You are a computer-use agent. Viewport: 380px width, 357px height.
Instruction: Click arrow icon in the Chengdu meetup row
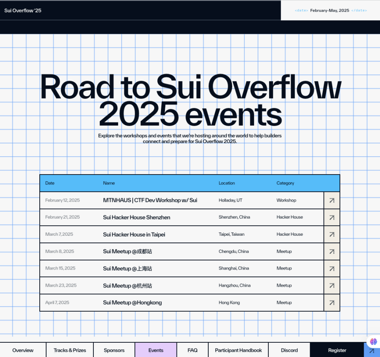332,252
